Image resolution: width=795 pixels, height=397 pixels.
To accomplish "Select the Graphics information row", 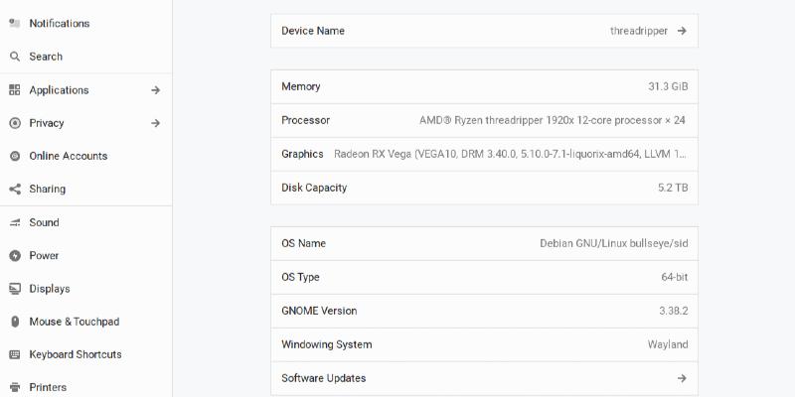I will (484, 154).
